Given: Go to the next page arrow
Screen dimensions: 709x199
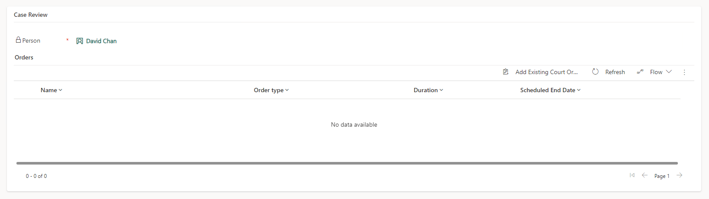Looking at the screenshot, I should point(680,175).
